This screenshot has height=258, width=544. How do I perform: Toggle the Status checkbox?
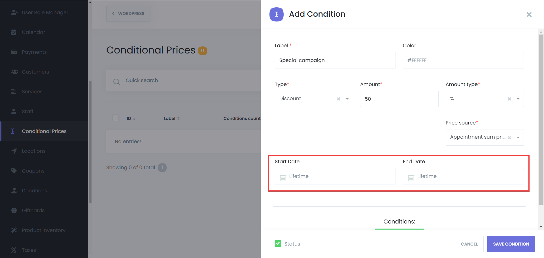pyautogui.click(x=278, y=244)
